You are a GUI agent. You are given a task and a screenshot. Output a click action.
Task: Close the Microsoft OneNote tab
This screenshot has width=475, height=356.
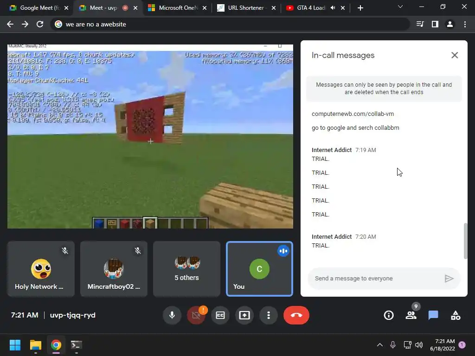[x=205, y=8]
